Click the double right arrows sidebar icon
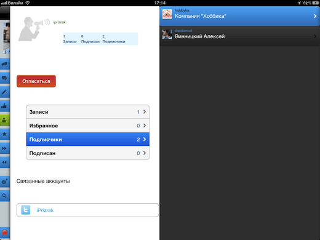Viewport: 320px width, 240px height. [x=4, y=148]
